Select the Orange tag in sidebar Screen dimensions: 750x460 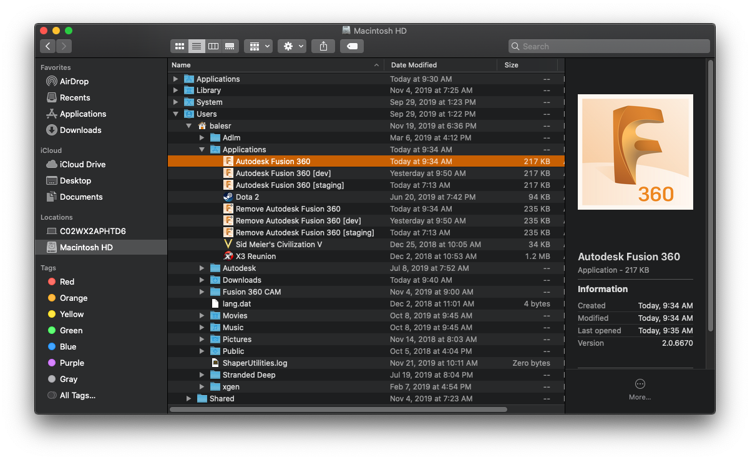pyautogui.click(x=73, y=298)
